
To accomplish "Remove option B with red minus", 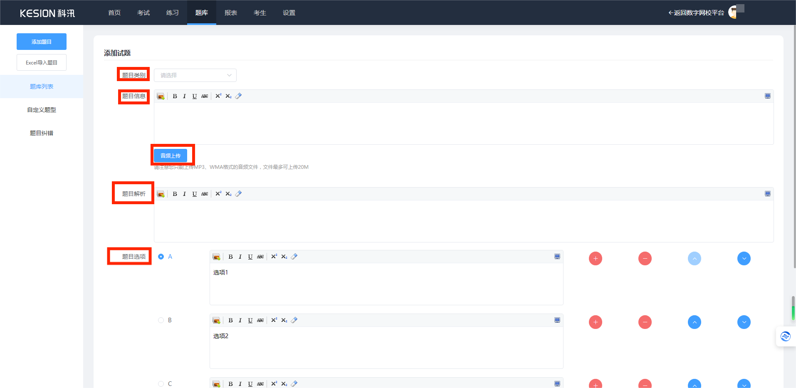I will click(x=645, y=322).
